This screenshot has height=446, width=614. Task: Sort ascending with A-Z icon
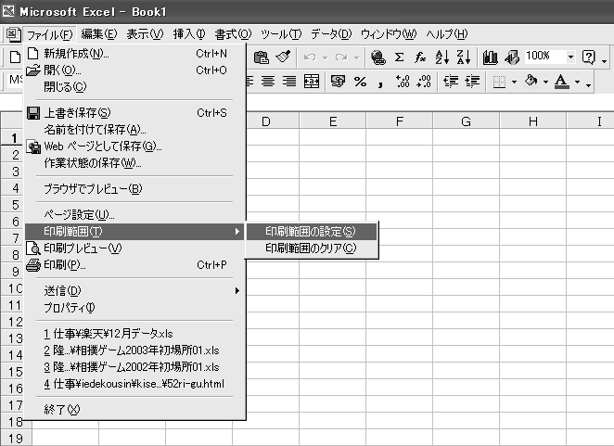(x=442, y=57)
